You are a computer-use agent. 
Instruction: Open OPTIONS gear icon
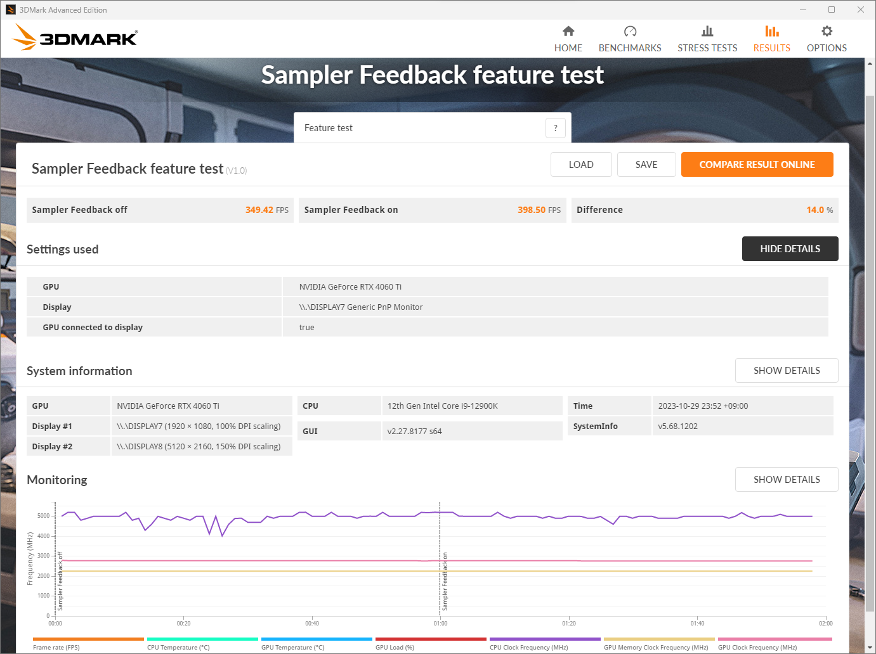coord(827,31)
